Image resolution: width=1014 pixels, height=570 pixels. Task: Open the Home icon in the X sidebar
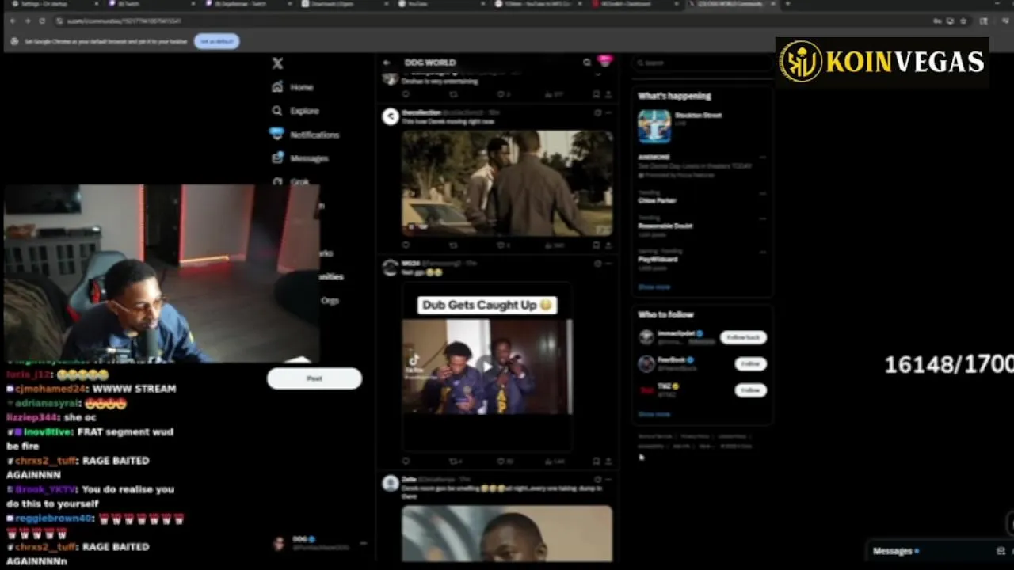click(276, 87)
